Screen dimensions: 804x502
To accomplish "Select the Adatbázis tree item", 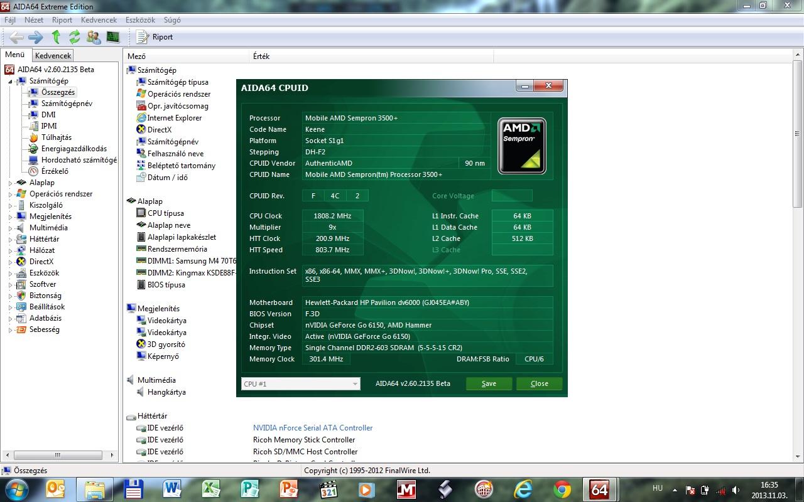I will click(45, 318).
